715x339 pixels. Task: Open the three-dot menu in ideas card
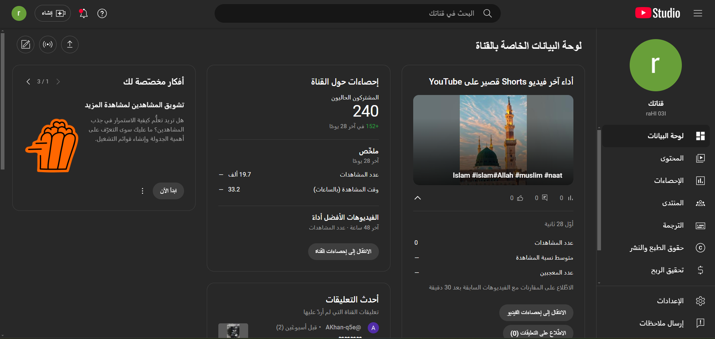coord(142,191)
